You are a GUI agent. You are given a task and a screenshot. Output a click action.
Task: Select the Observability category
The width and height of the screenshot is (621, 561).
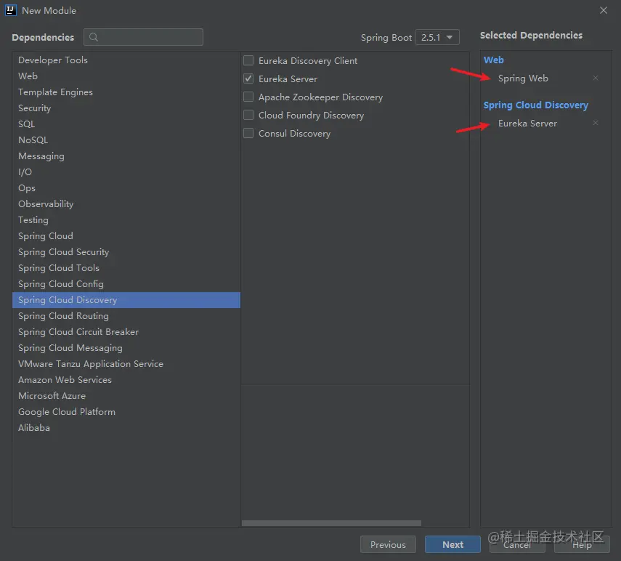point(126,203)
